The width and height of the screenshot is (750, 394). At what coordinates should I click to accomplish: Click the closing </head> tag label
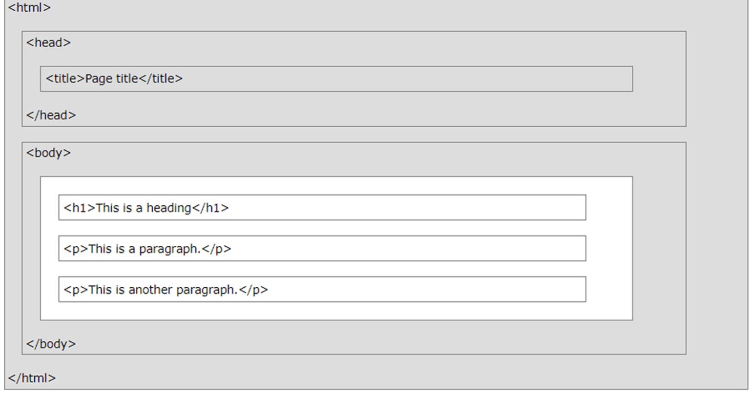coord(51,115)
